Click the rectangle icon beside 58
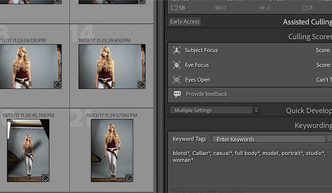The height and width of the screenshot is (193, 332). [174, 8]
